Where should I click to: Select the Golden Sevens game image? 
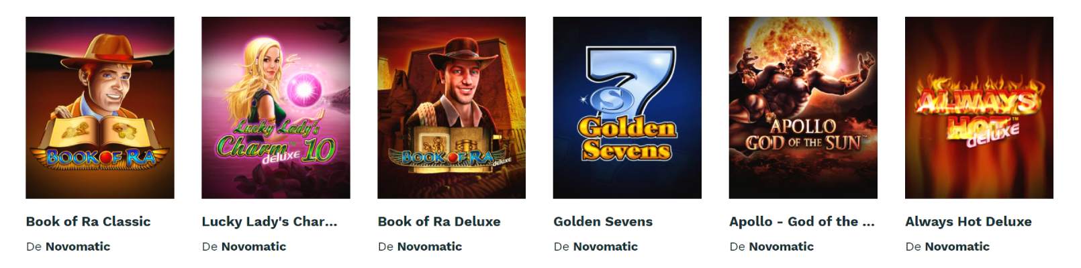(x=627, y=108)
